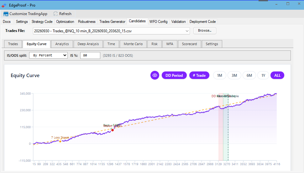This screenshot has width=304, height=173.
Task: Click the dashed out-of-sample split line
Action: pos(228,127)
